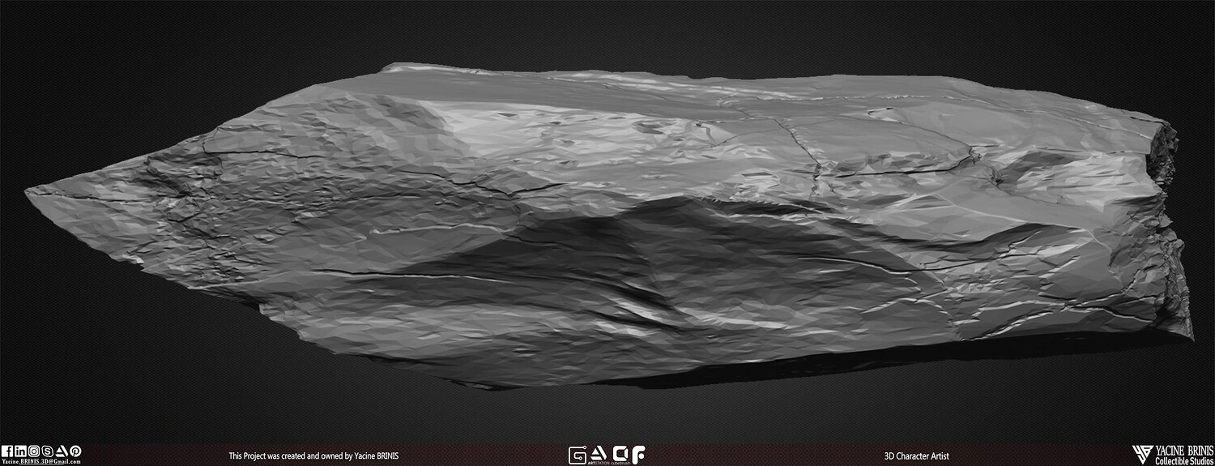Open the LinkedIn icon link
1215x466 pixels.
20,451
